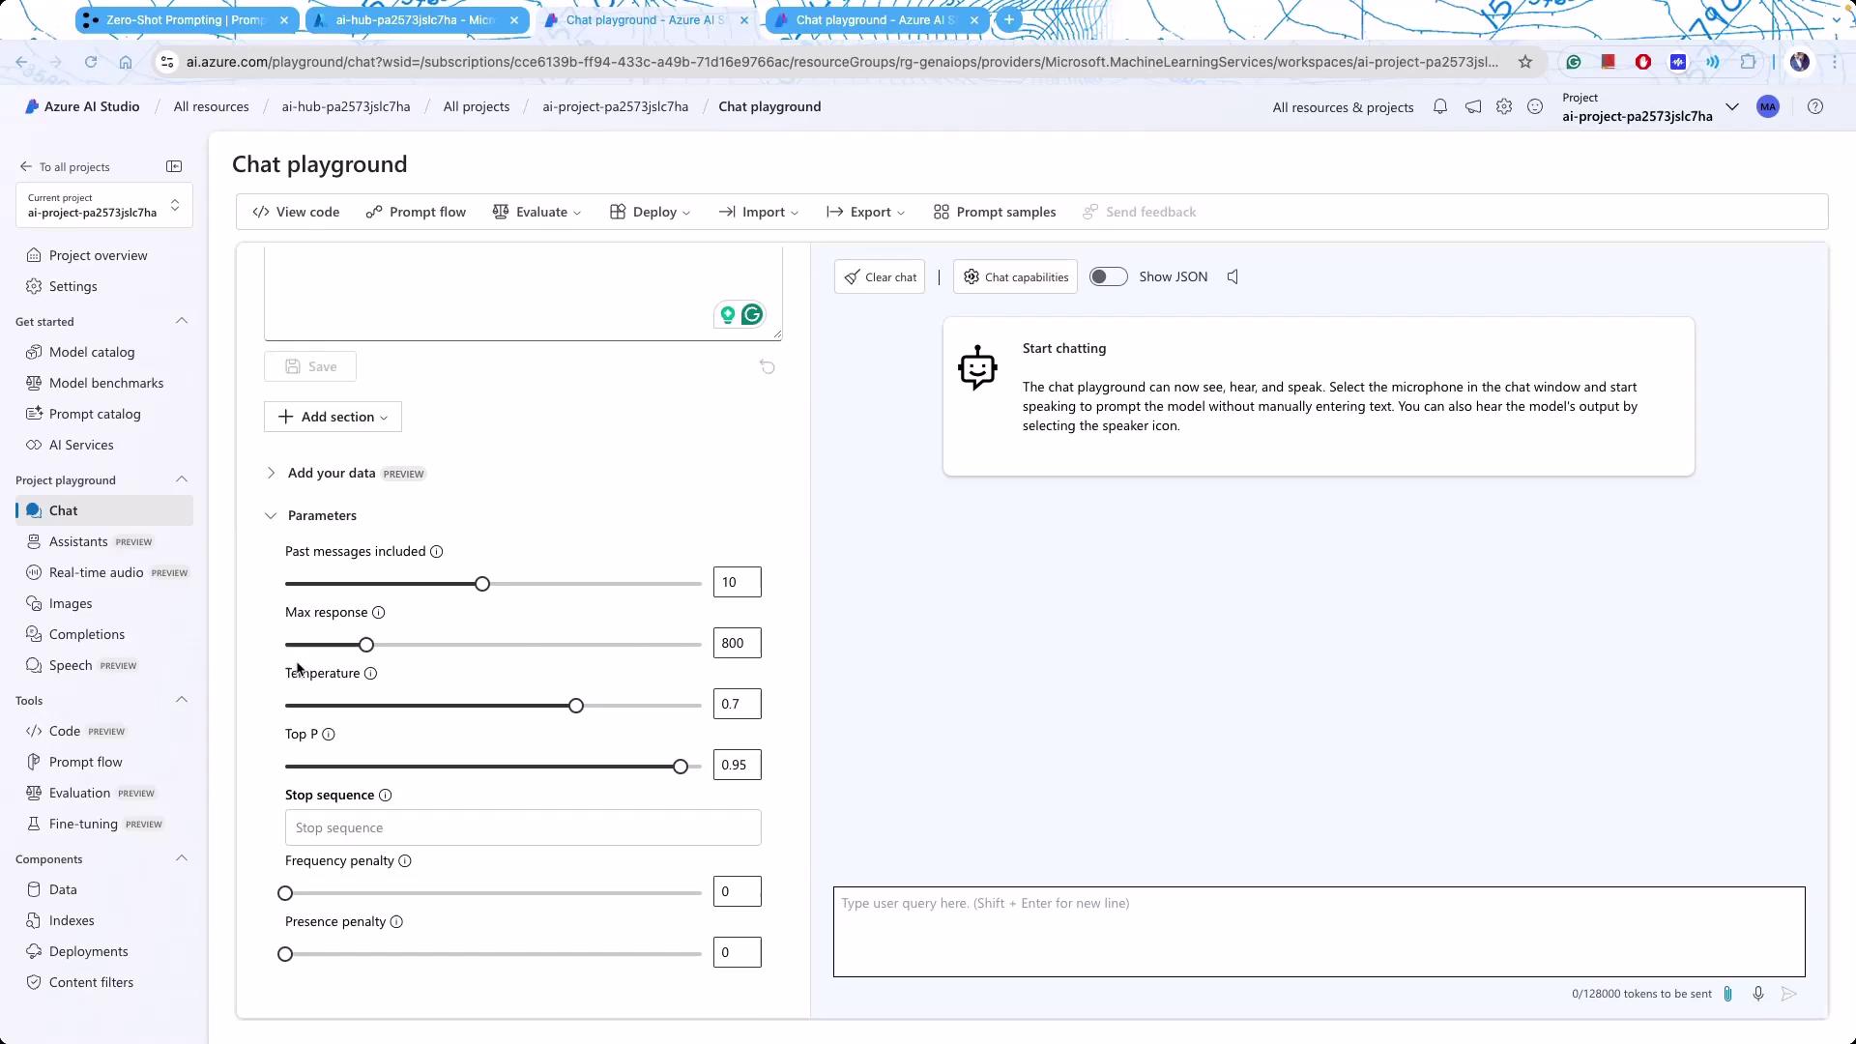
Task: Click the speaker icon beside Show JSON
Action: coord(1232,277)
